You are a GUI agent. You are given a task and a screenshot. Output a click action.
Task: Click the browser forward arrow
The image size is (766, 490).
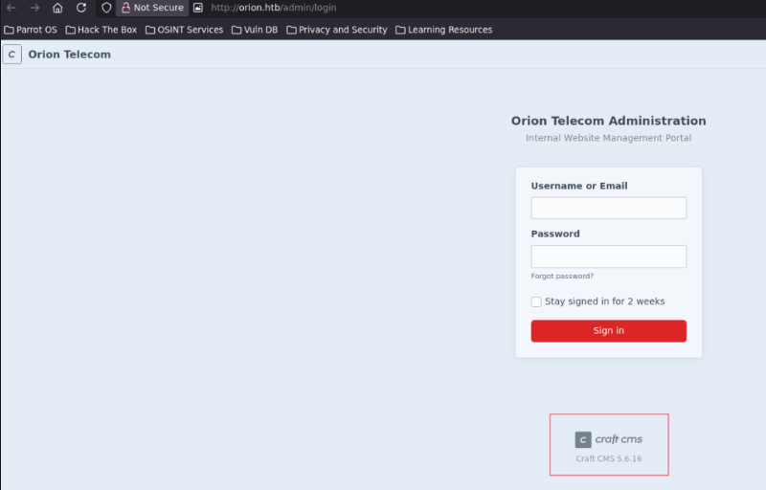[34, 8]
